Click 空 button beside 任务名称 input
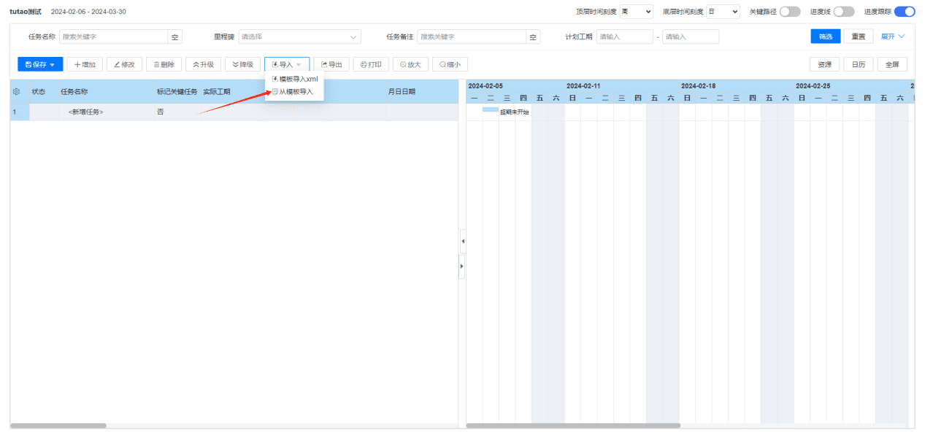 point(175,36)
